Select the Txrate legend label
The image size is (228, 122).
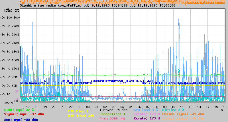point(146,114)
